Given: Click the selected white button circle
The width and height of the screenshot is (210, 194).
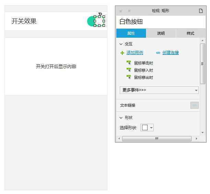Looking at the screenshot, I should click(x=99, y=21).
